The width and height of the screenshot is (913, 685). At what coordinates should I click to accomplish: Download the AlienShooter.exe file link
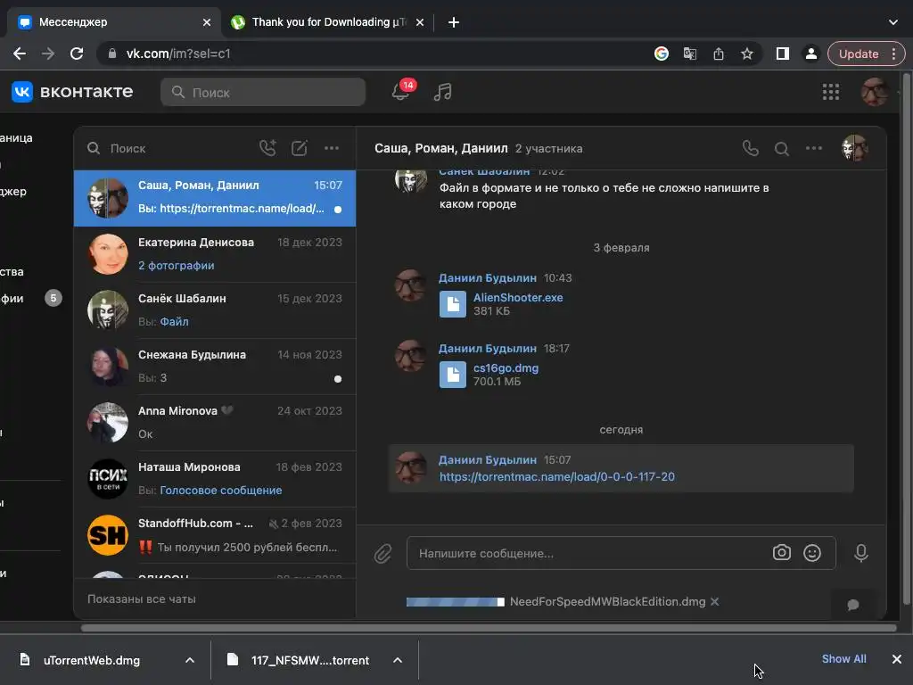coord(518,297)
